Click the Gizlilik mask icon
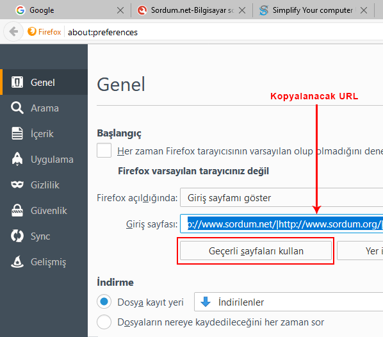Viewport: 383px width, 337px height. pyautogui.click(x=17, y=185)
